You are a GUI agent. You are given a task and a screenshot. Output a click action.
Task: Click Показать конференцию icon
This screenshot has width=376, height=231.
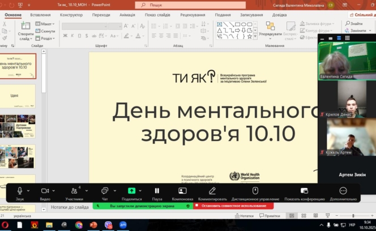pos(304,191)
